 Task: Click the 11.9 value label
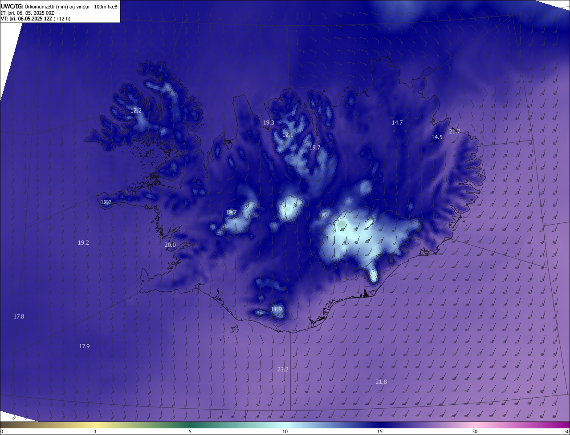tap(276, 309)
